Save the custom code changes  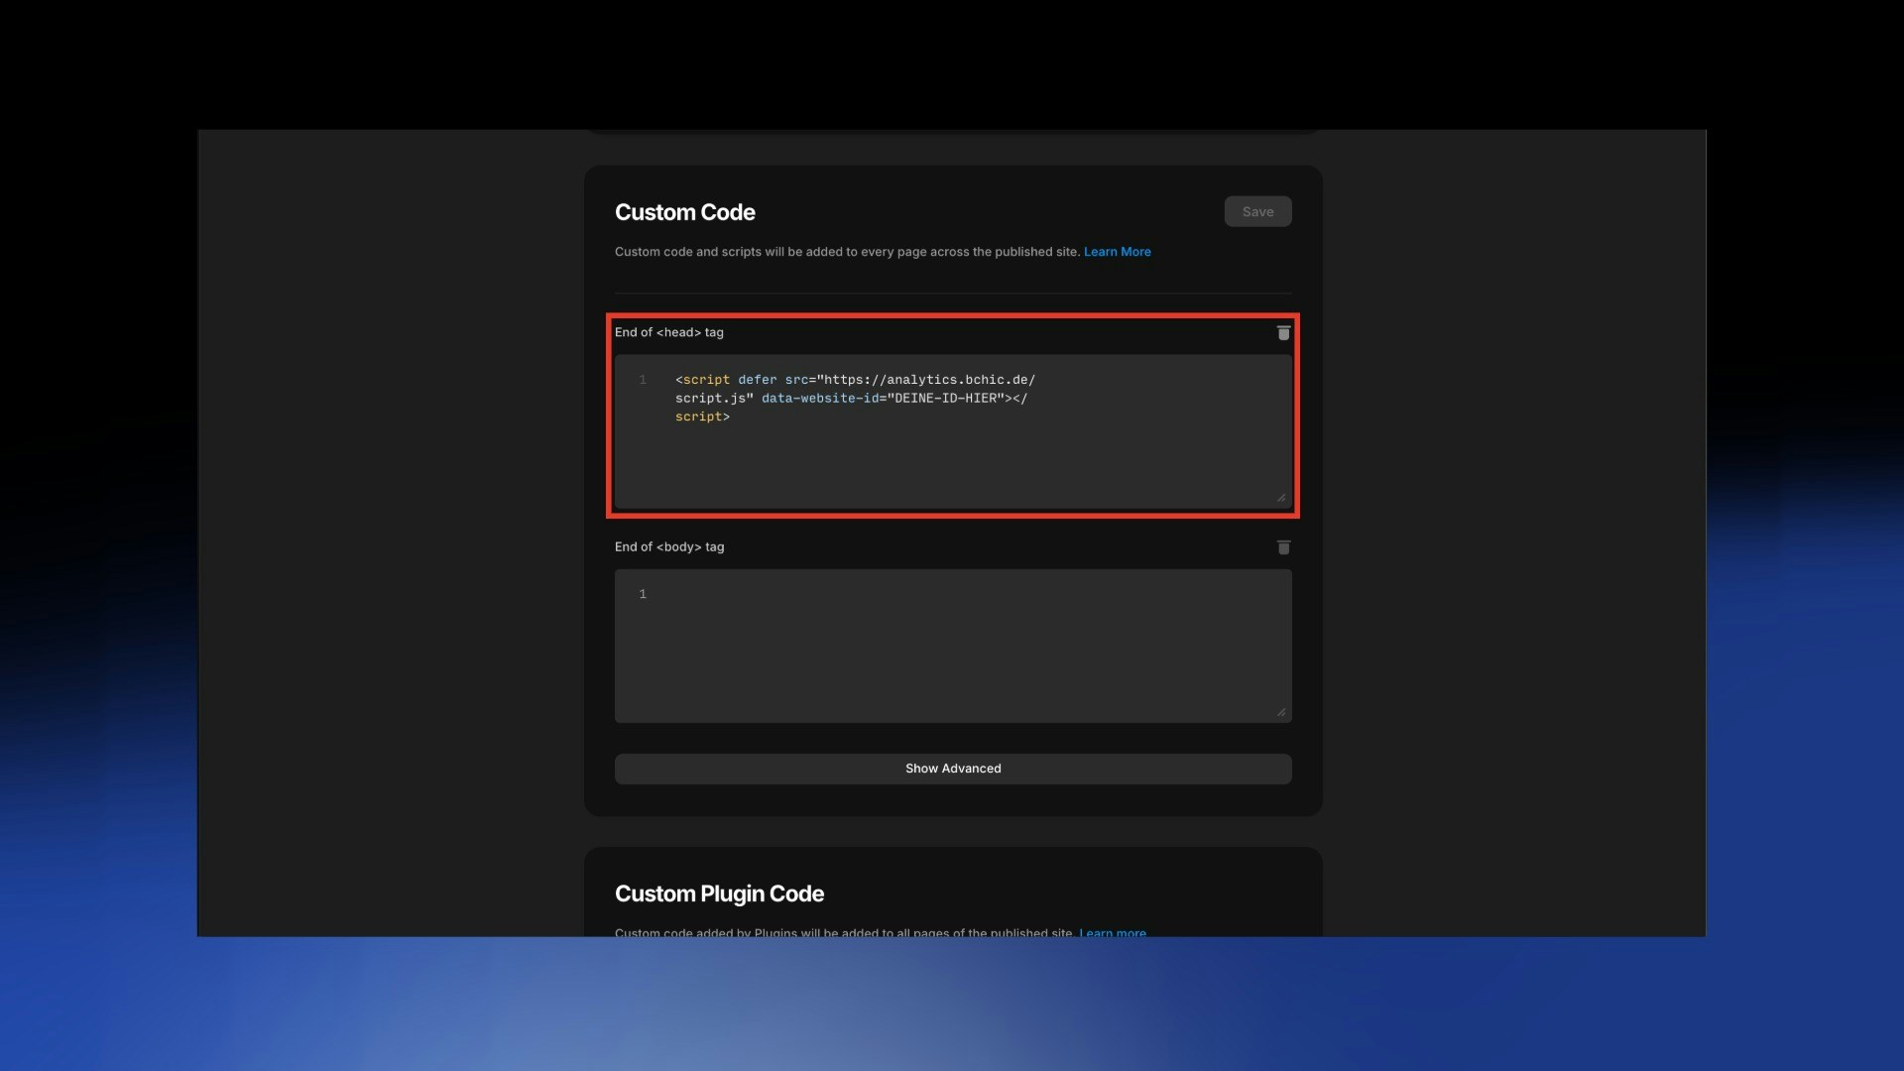pyautogui.click(x=1257, y=211)
